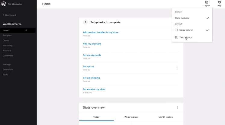The height and width of the screenshot is (125, 225).
Task: Switch to the Today tab
Action: 96,117
